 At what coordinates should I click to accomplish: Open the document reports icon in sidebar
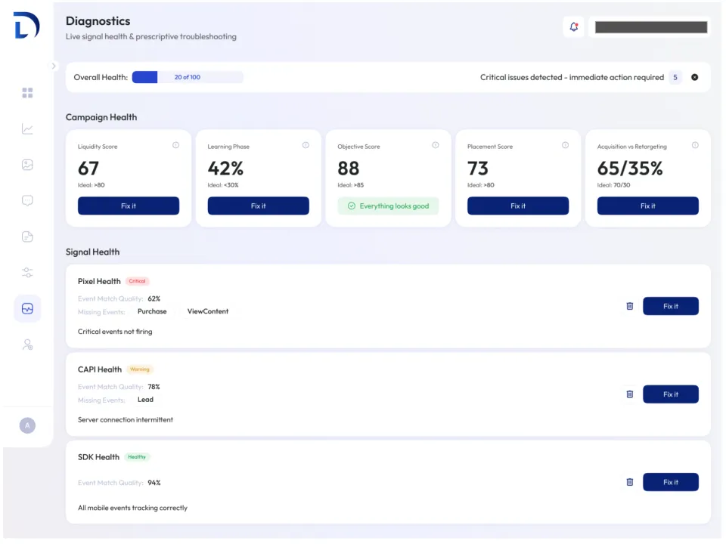pyautogui.click(x=27, y=236)
